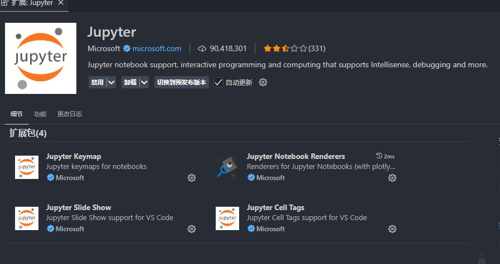Switch to the 细节 tab

(x=17, y=114)
